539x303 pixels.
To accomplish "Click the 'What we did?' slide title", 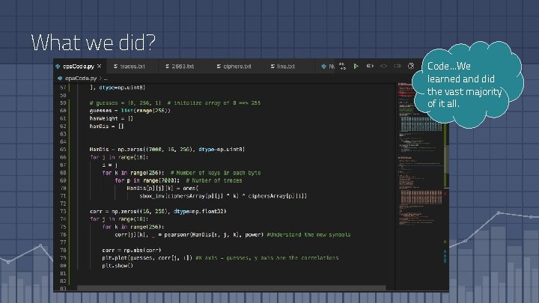I will tap(93, 43).
